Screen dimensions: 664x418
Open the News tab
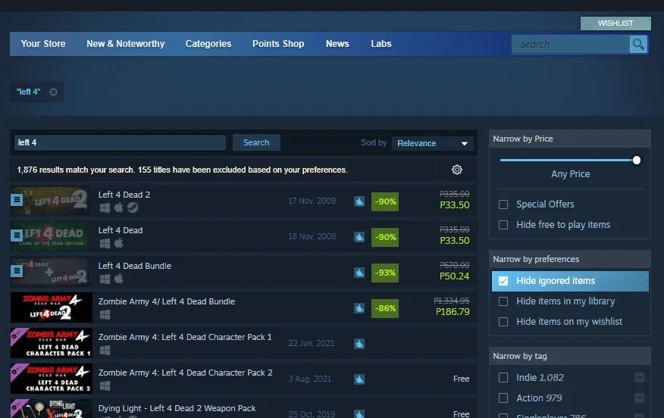[337, 44]
